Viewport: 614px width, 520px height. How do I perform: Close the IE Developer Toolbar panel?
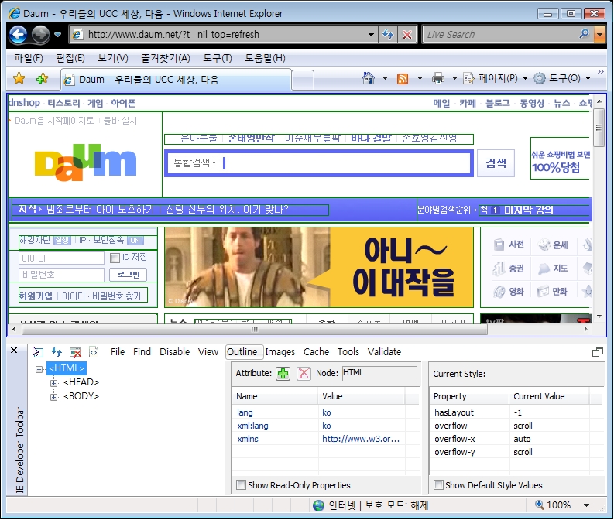(x=14, y=351)
